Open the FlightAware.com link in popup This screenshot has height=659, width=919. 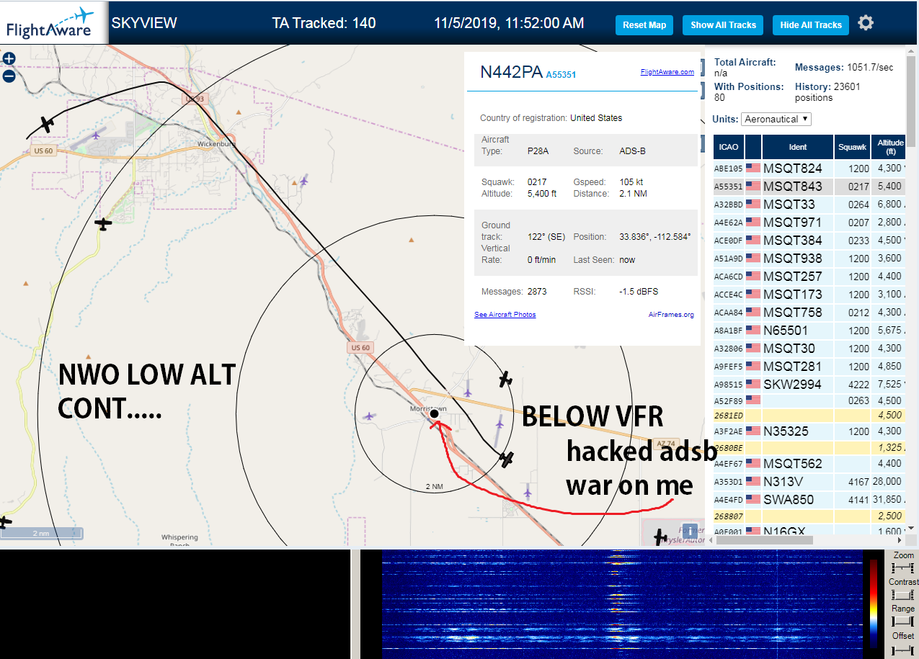(667, 72)
